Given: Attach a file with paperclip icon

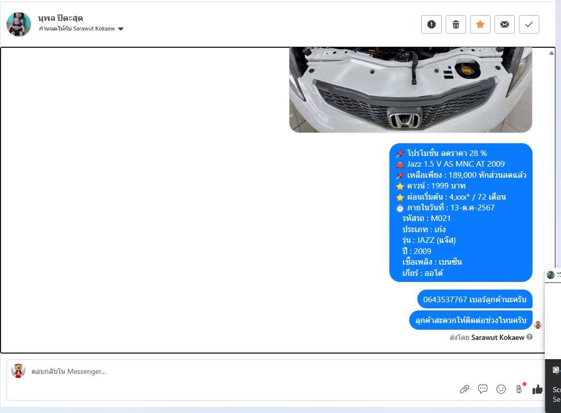Looking at the screenshot, I should 465,389.
